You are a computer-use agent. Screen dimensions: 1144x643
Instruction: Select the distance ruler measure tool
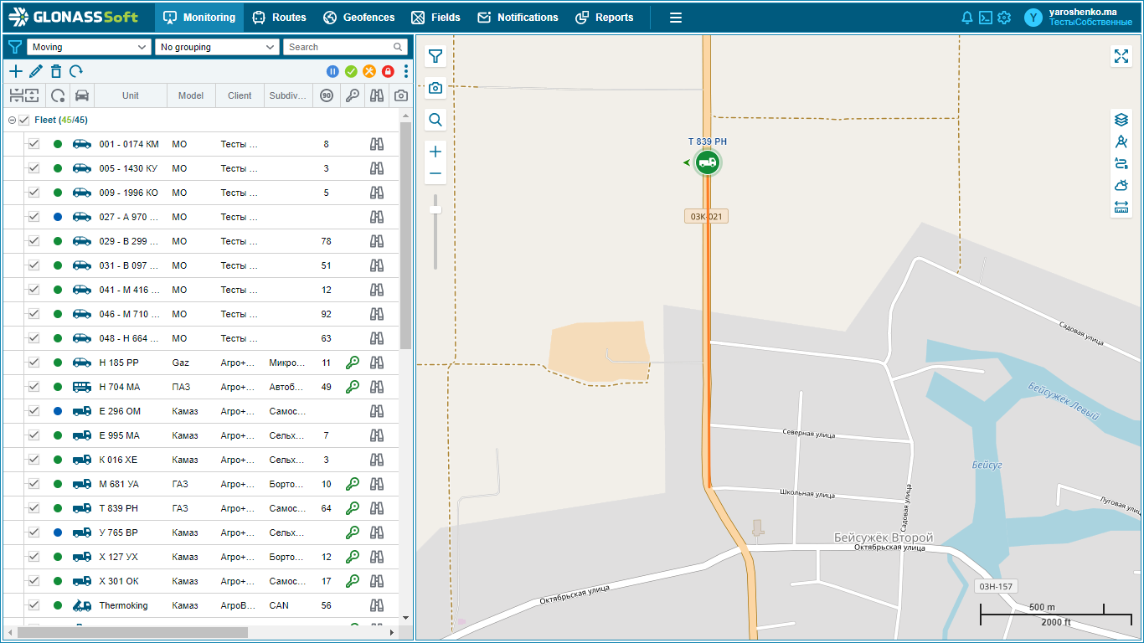pos(1121,207)
